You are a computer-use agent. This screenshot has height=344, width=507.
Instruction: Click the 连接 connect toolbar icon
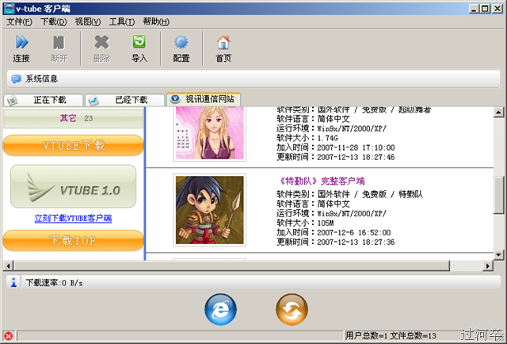tap(21, 42)
